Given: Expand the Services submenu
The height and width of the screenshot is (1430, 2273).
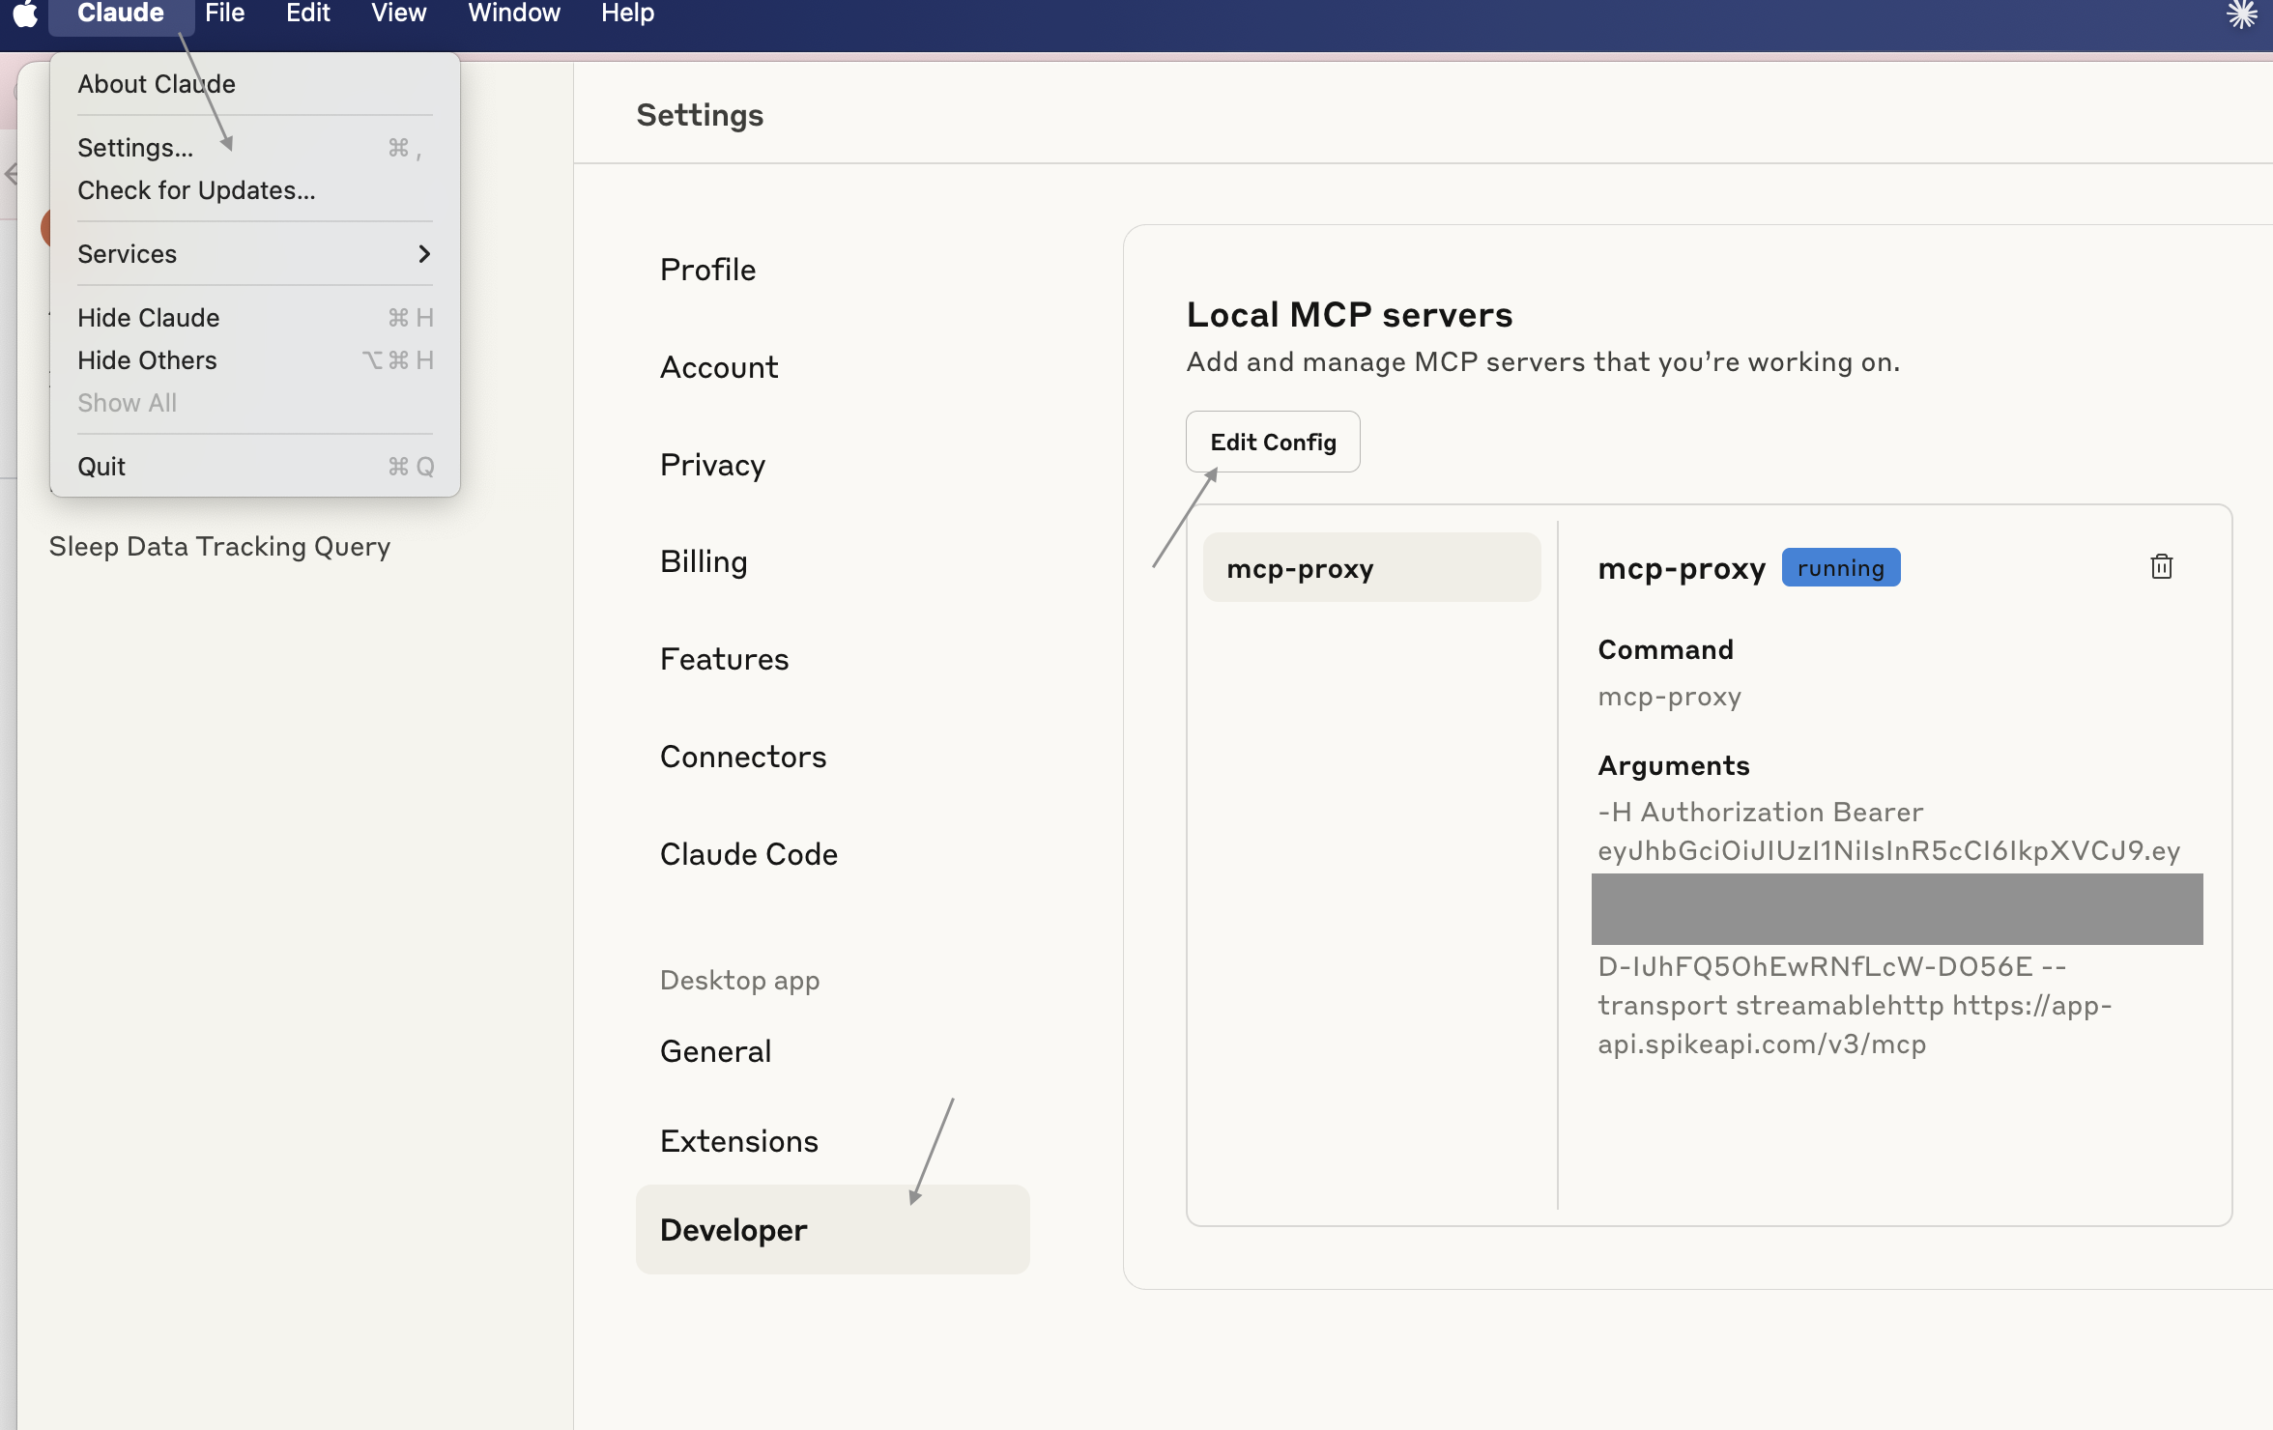Looking at the screenshot, I should [x=255, y=254].
